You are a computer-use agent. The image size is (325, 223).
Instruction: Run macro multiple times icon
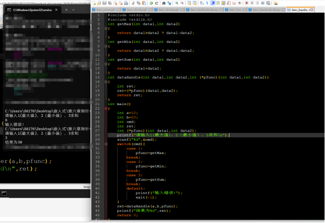point(263,3)
